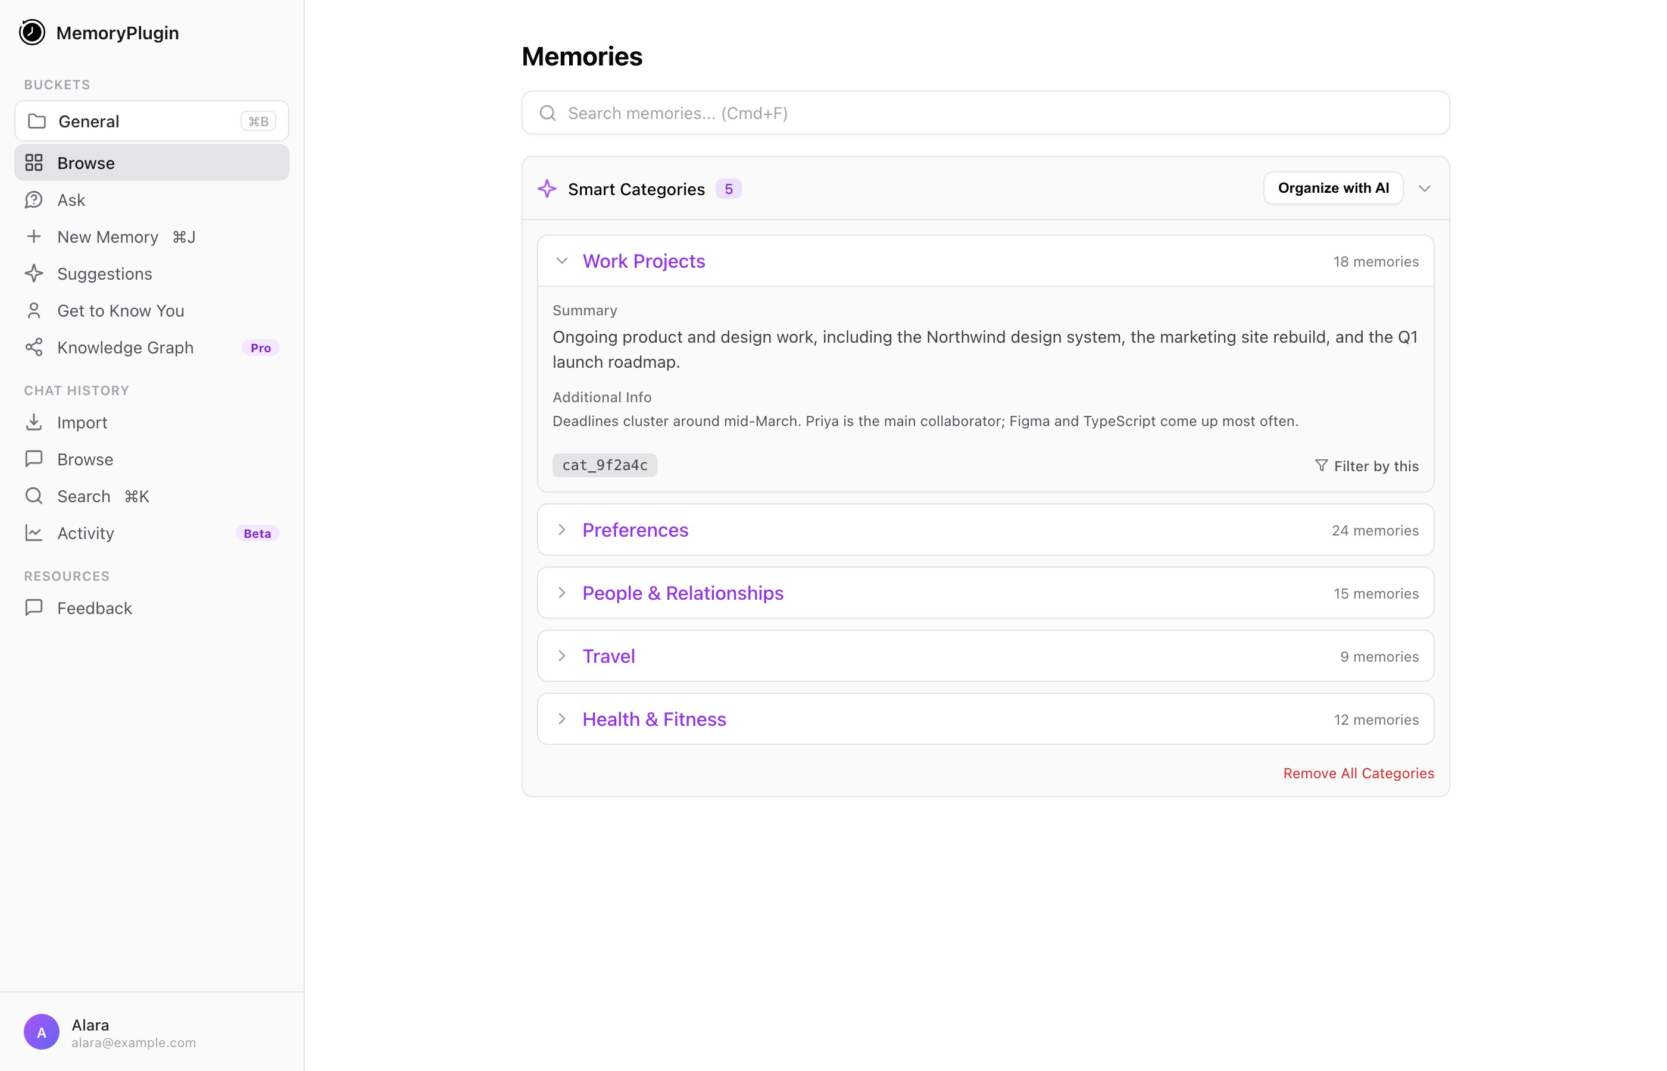Click the Alara avatar circle
Image resolution: width=1667 pixels, height=1071 pixels.
(x=42, y=1032)
